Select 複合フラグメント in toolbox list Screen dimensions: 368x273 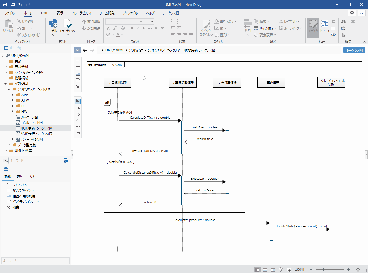click(23, 190)
